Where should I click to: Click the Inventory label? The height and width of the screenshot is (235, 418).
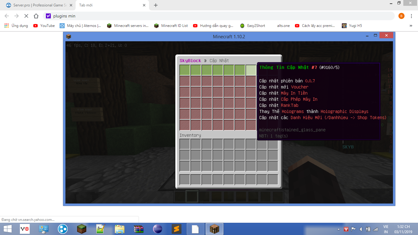(190, 135)
